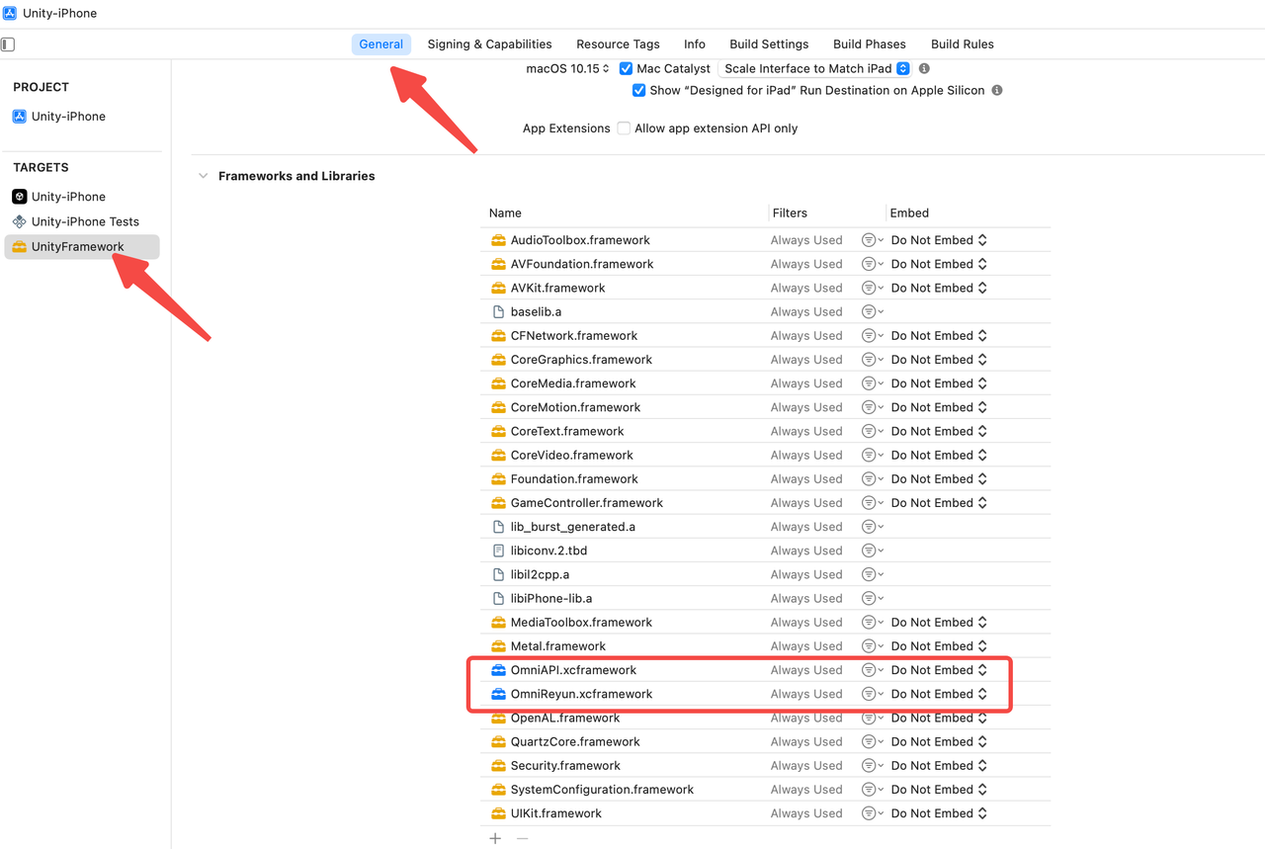
Task: Change embed option for UIKit.framework
Action: tap(939, 813)
